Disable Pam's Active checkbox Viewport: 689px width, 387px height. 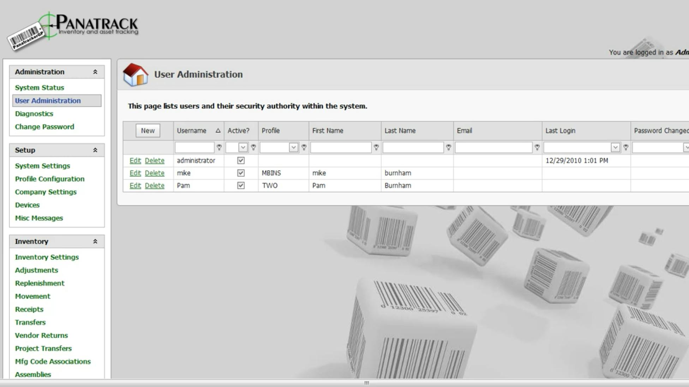click(240, 185)
